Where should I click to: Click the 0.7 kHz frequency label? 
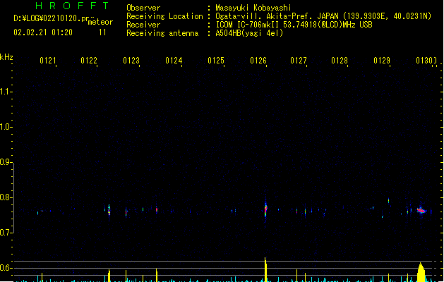(5, 233)
